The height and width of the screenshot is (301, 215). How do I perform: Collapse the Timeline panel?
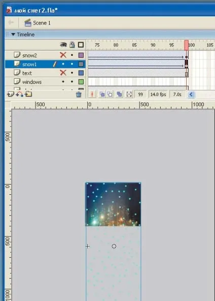[13, 35]
